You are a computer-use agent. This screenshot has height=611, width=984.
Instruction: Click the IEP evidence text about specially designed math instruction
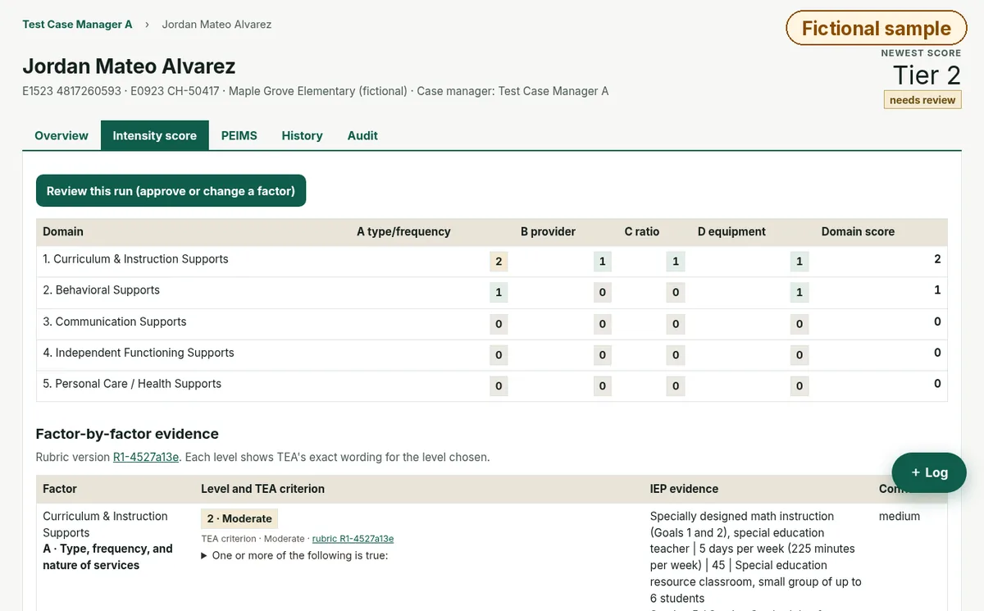coord(756,557)
